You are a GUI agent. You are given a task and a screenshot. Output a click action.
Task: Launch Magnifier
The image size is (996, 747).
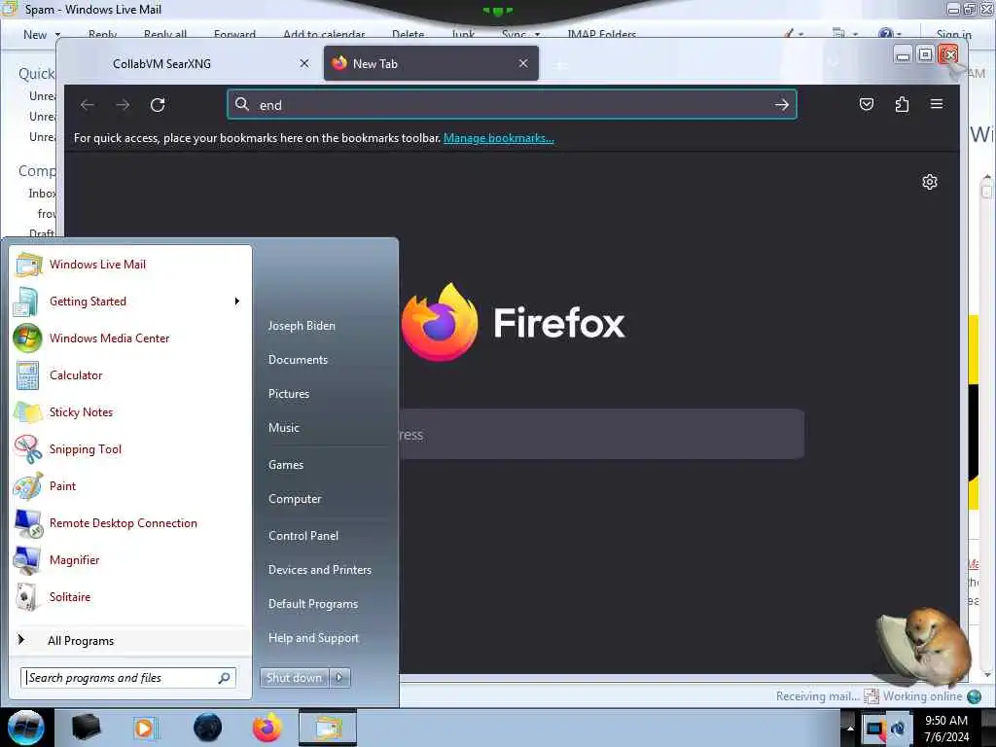point(130,559)
